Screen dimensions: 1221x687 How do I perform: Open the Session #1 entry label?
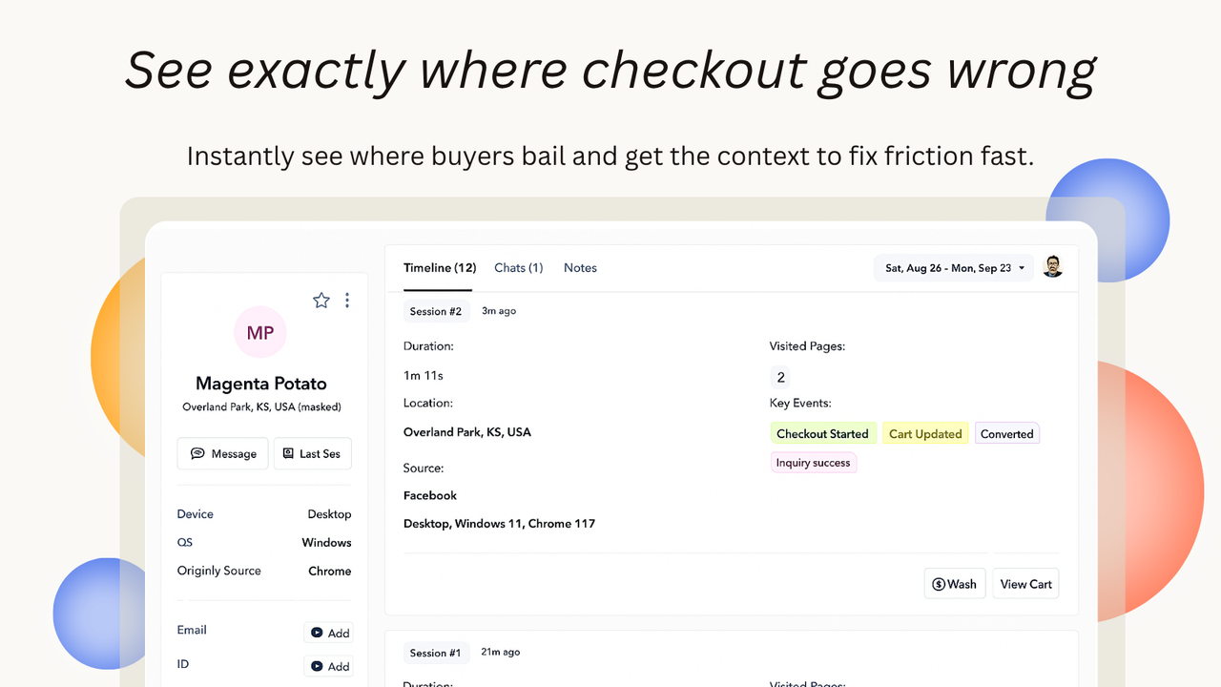435,653
